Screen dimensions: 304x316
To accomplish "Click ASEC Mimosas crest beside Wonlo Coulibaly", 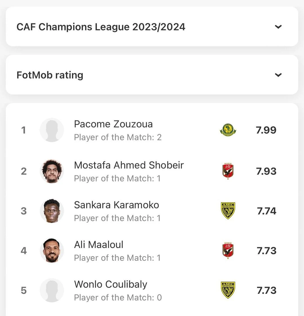I will 228,290.
